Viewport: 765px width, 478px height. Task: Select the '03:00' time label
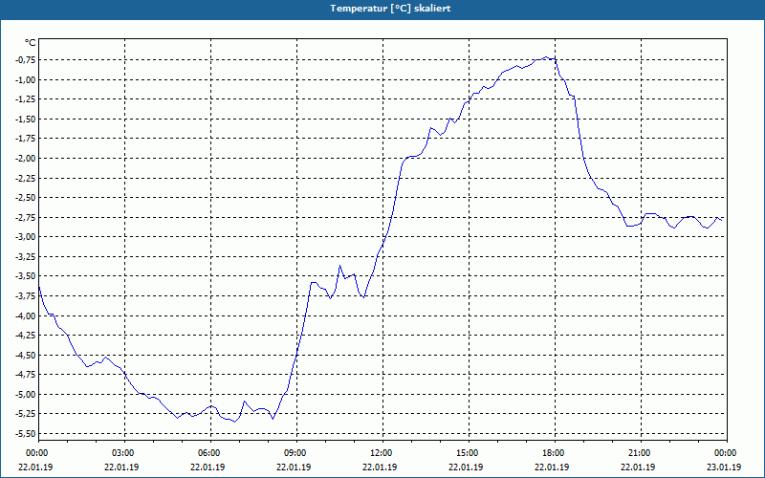tap(125, 452)
